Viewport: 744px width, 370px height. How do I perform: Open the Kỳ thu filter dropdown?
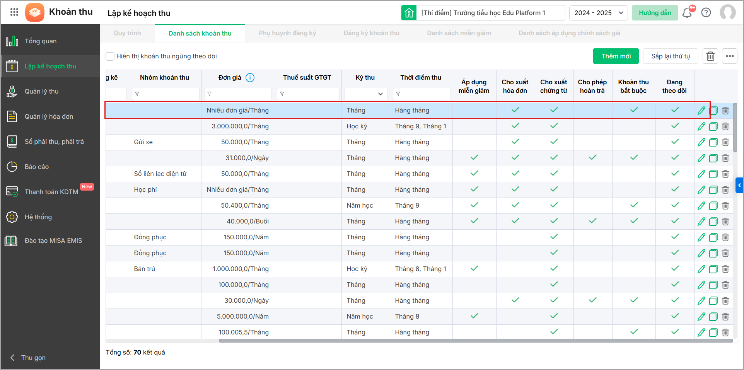(x=366, y=94)
